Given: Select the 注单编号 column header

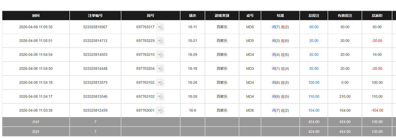Looking at the screenshot, I should (x=95, y=16).
